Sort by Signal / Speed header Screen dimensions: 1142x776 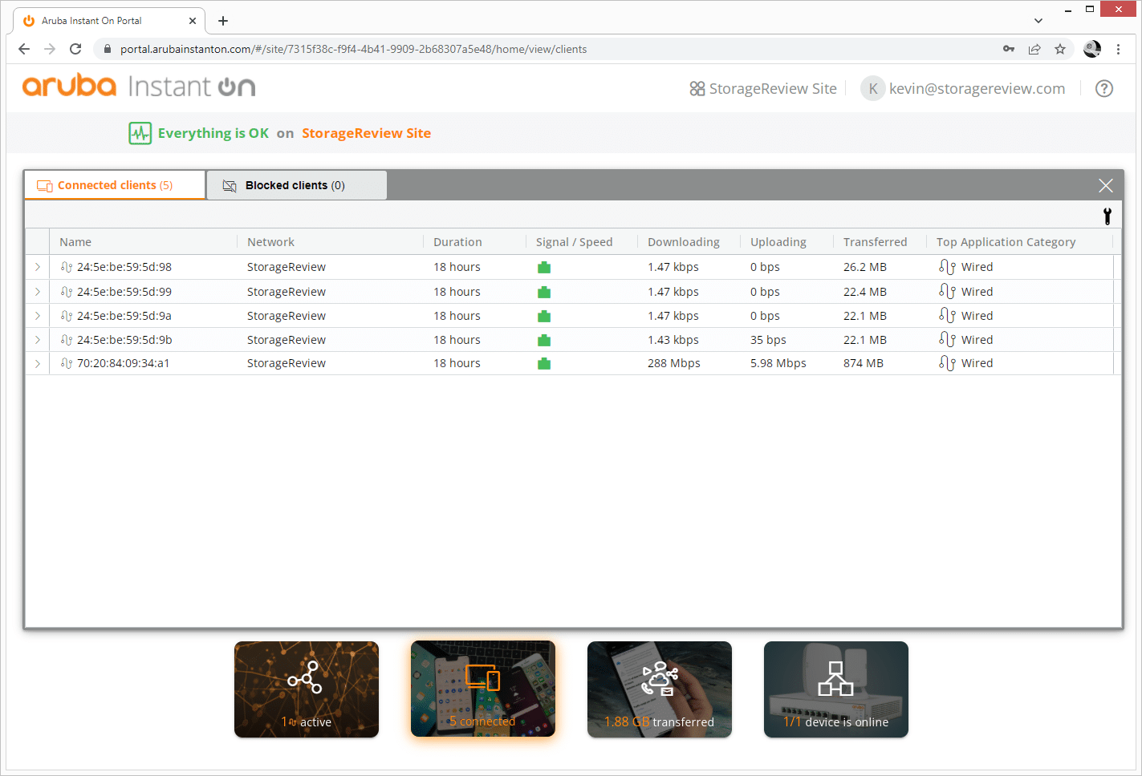(x=574, y=242)
